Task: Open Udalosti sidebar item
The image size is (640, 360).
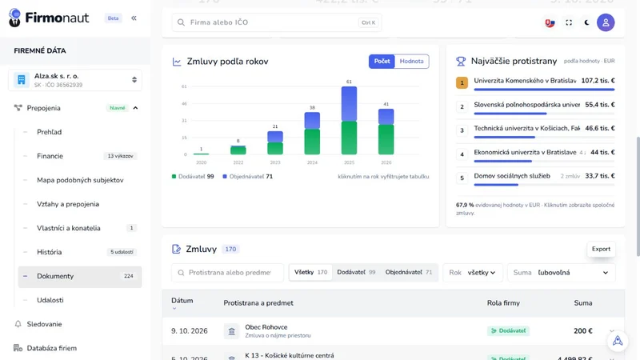Action: pos(50,300)
